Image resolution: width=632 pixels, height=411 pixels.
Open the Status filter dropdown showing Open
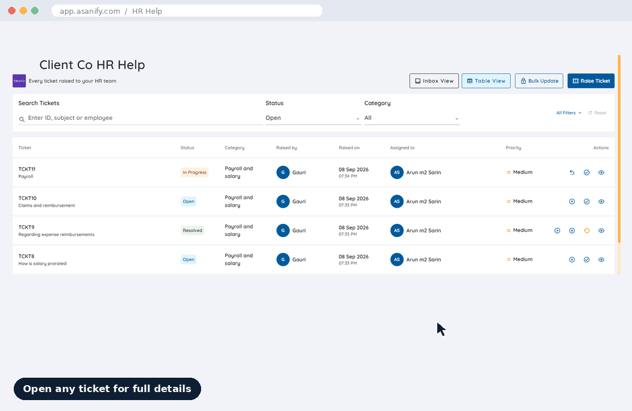tap(313, 118)
